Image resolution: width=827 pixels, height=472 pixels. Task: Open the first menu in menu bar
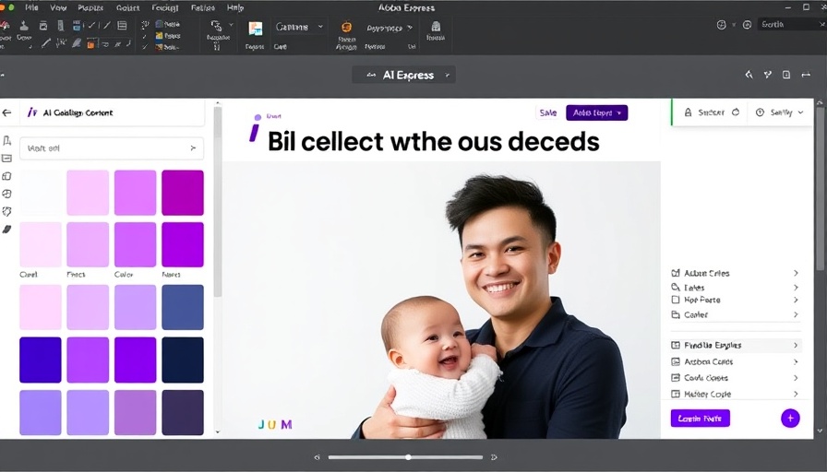[31, 8]
